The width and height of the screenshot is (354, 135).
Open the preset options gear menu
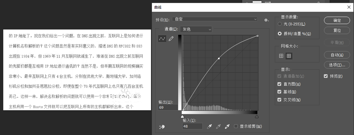(266, 20)
